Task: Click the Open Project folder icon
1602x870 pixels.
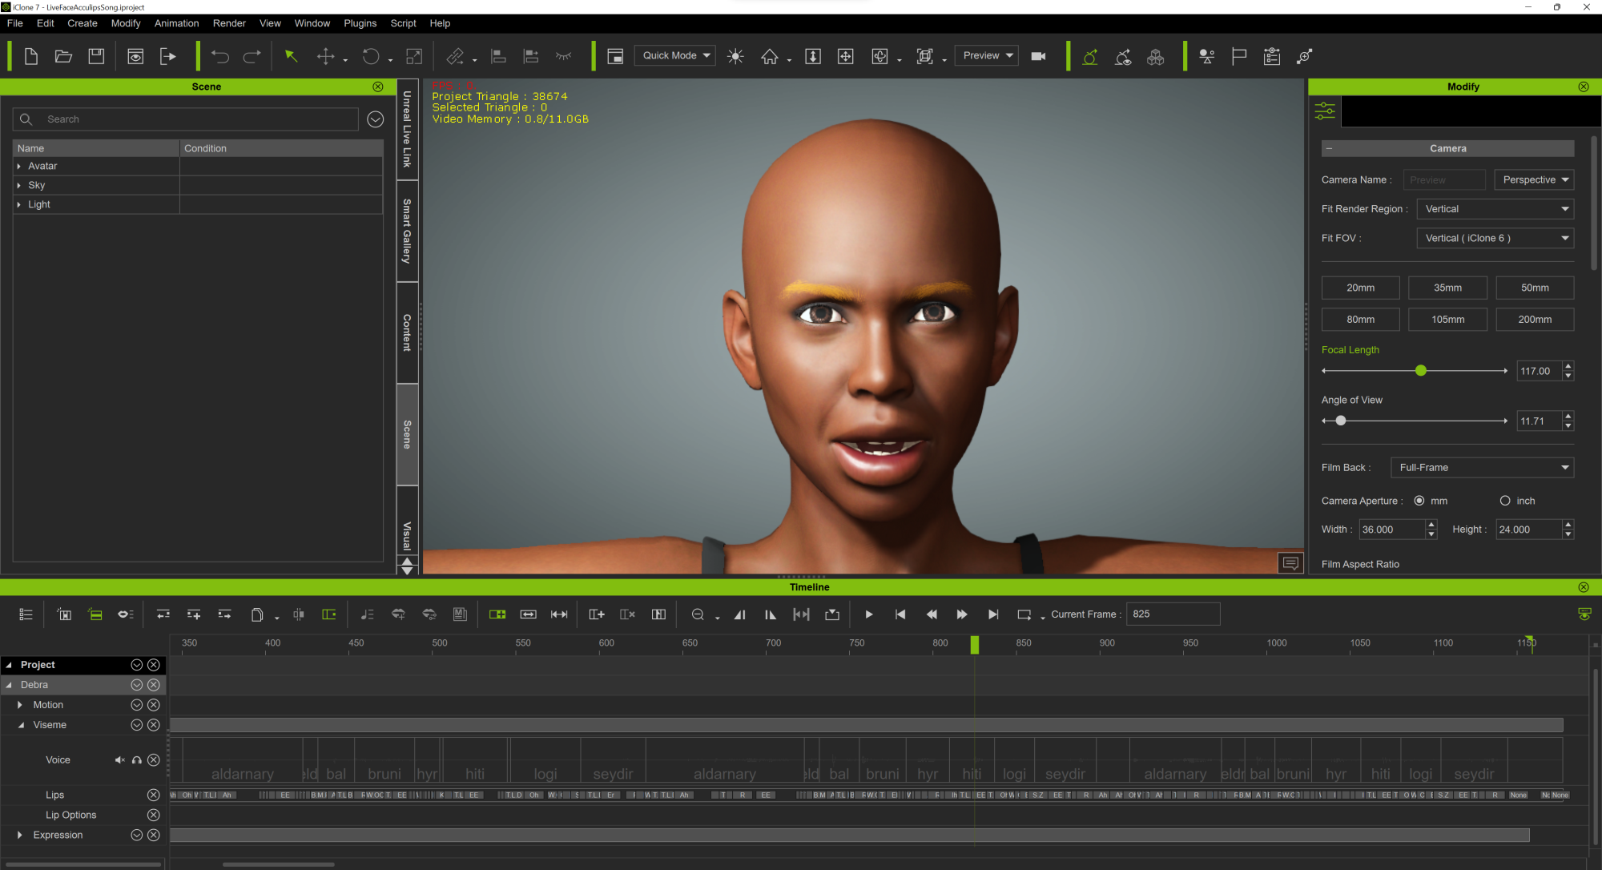Action: point(63,56)
